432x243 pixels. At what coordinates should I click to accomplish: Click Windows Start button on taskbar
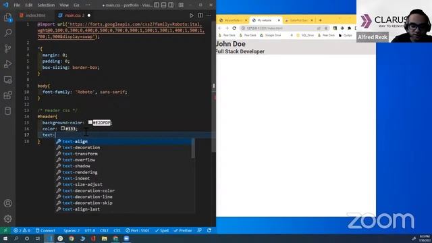5,238
